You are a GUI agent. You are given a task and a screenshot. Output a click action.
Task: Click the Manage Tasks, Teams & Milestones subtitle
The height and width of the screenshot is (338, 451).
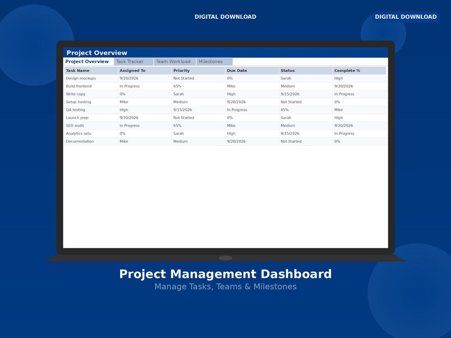click(x=225, y=287)
